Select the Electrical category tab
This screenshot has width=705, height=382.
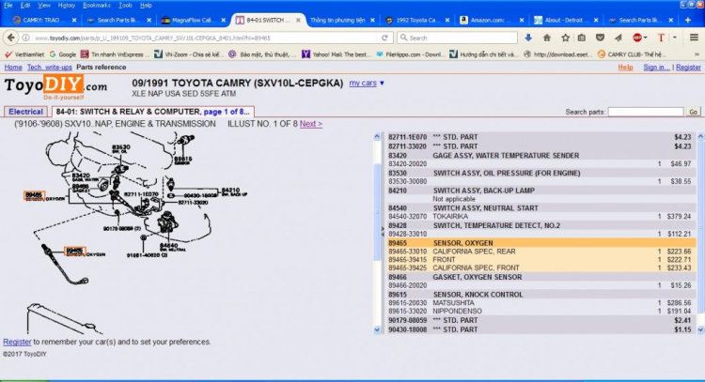tap(25, 112)
